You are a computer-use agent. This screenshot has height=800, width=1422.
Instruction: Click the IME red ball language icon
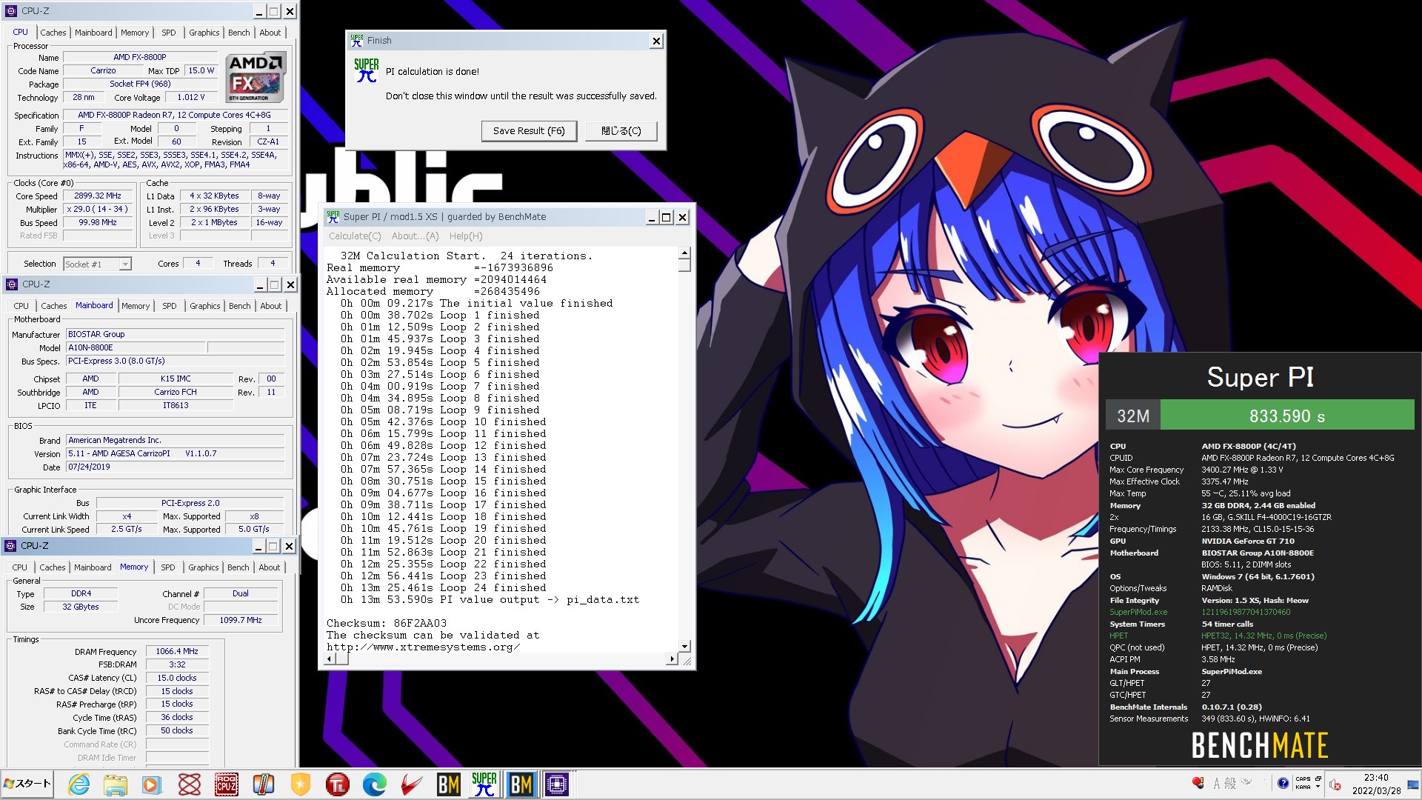pos(1198,783)
